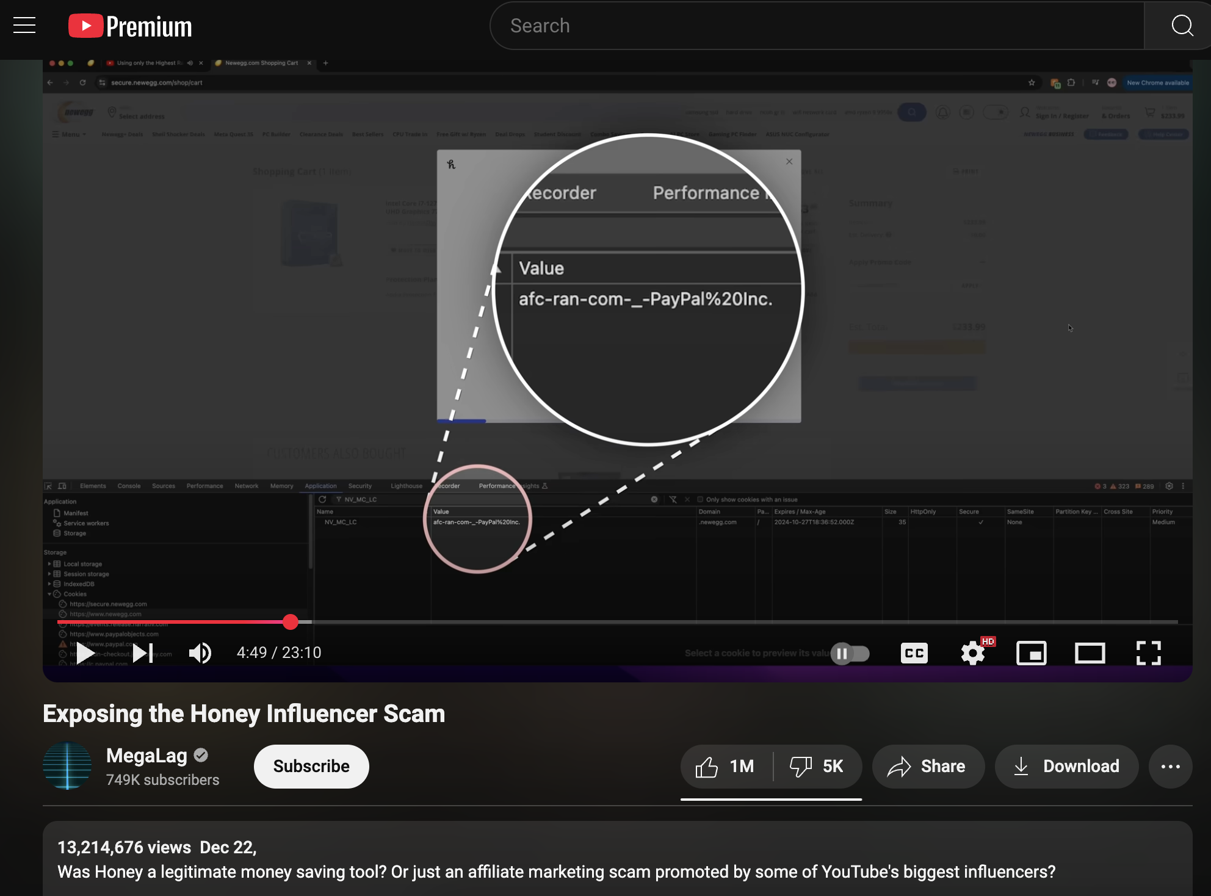Skip to the next video
Screen dimensions: 1211x896
click(143, 653)
